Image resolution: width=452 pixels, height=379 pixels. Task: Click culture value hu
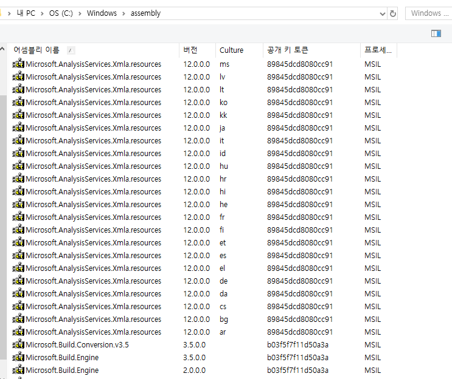[224, 166]
